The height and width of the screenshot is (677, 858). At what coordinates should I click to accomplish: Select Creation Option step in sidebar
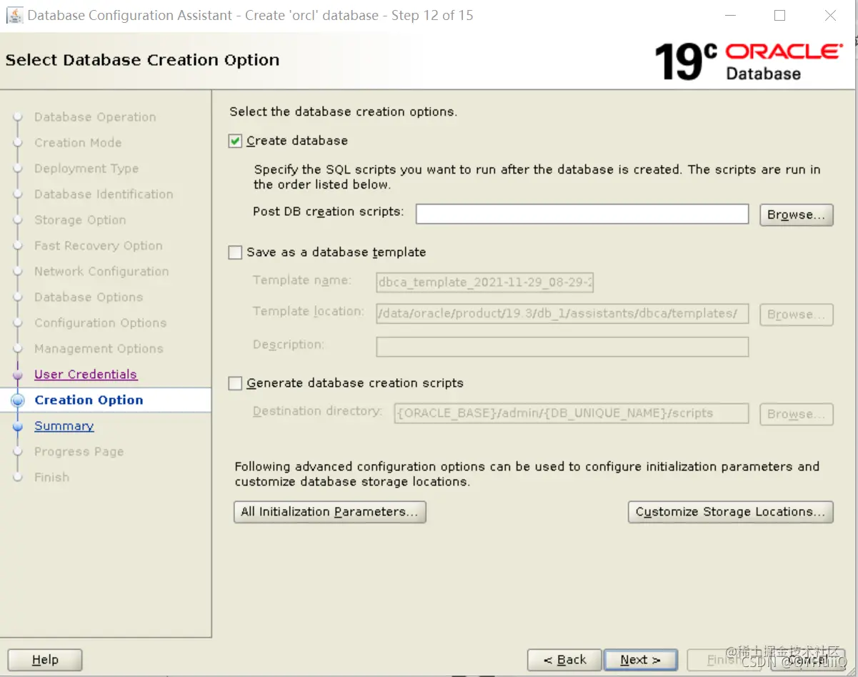89,400
